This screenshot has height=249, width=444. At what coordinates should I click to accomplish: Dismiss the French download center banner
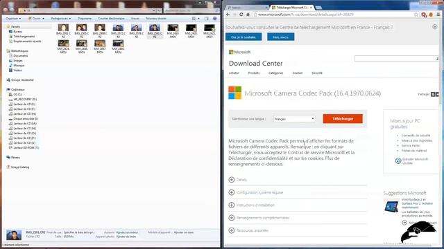435,27
